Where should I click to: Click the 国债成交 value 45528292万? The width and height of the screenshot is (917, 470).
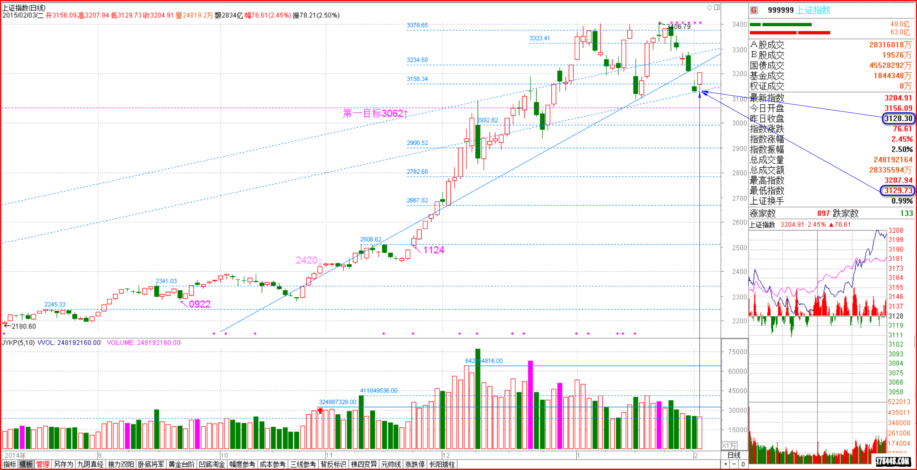tap(890, 65)
